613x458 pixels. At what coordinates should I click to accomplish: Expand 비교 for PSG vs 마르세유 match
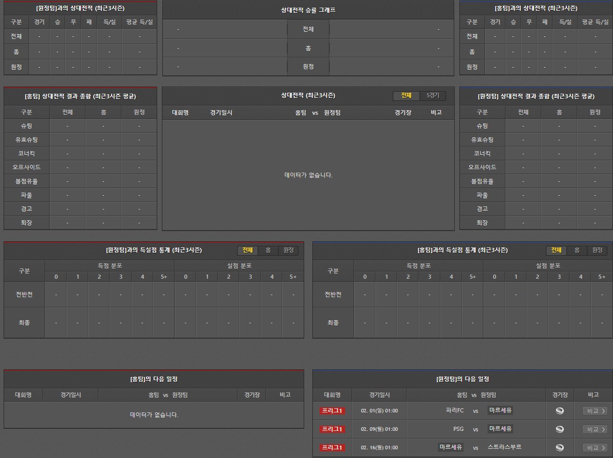(595, 429)
